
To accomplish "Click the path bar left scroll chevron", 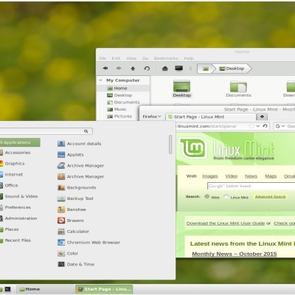I will point(191,69).
